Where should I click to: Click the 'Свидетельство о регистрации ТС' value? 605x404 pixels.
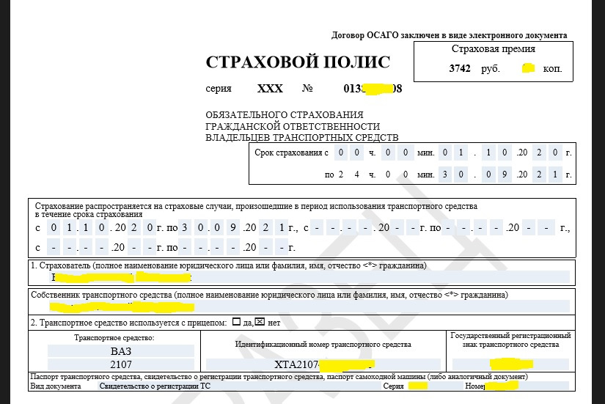point(155,386)
